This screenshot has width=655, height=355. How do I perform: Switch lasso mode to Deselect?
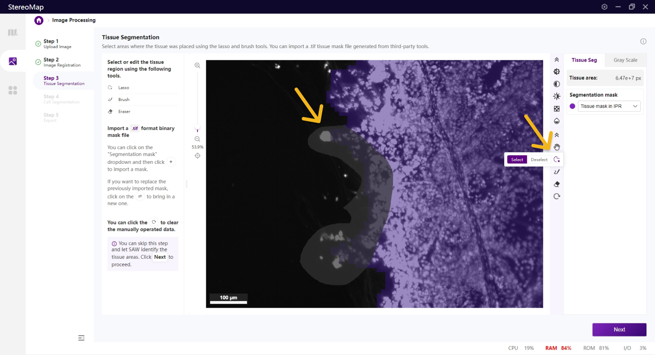[x=539, y=160]
